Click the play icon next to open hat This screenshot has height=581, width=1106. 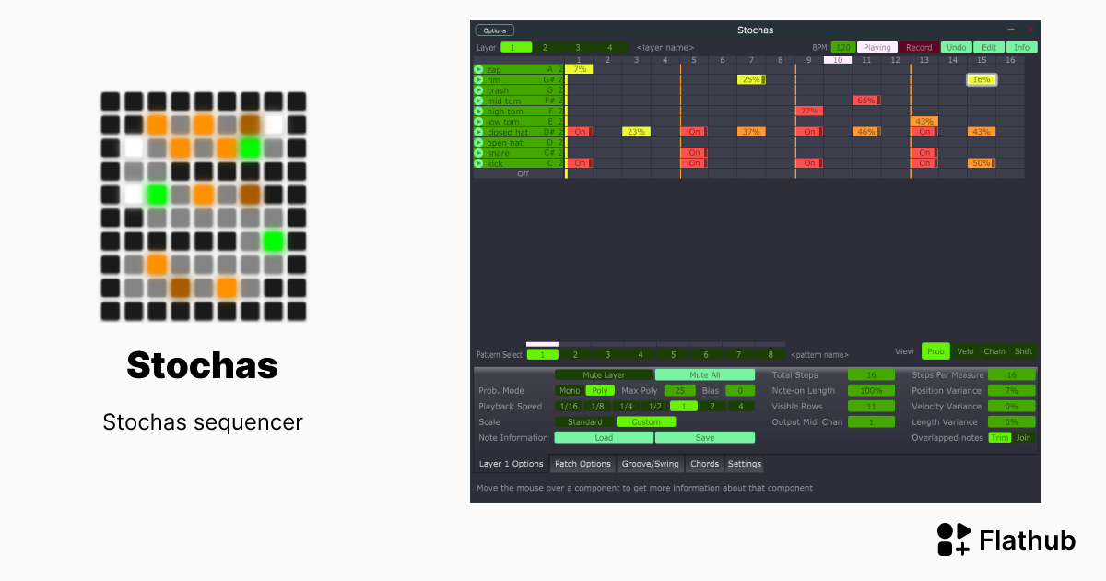pyautogui.click(x=478, y=143)
